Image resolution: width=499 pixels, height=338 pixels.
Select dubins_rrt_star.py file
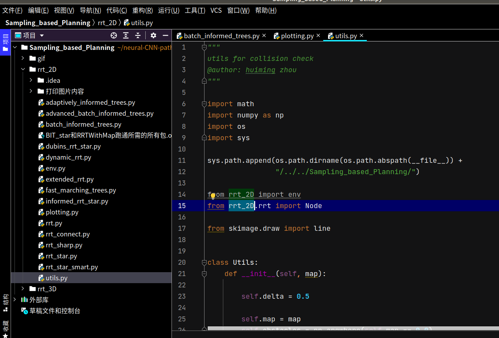tap(69, 146)
